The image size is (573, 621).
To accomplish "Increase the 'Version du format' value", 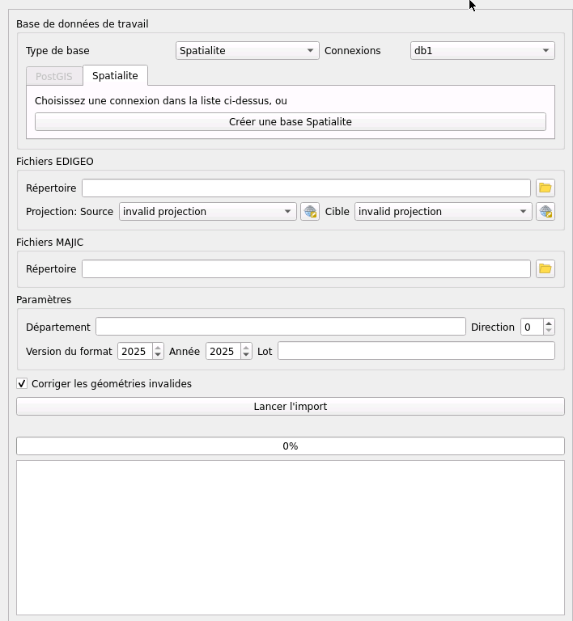I will pyautogui.click(x=158, y=348).
